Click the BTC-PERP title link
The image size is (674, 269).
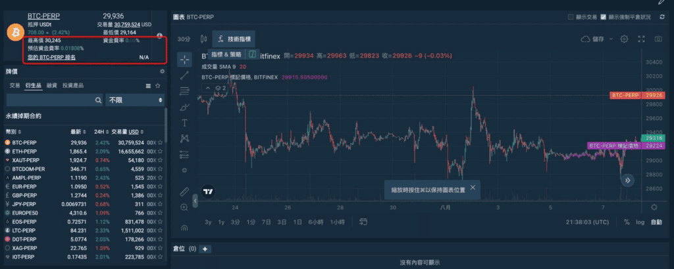pyautogui.click(x=44, y=16)
